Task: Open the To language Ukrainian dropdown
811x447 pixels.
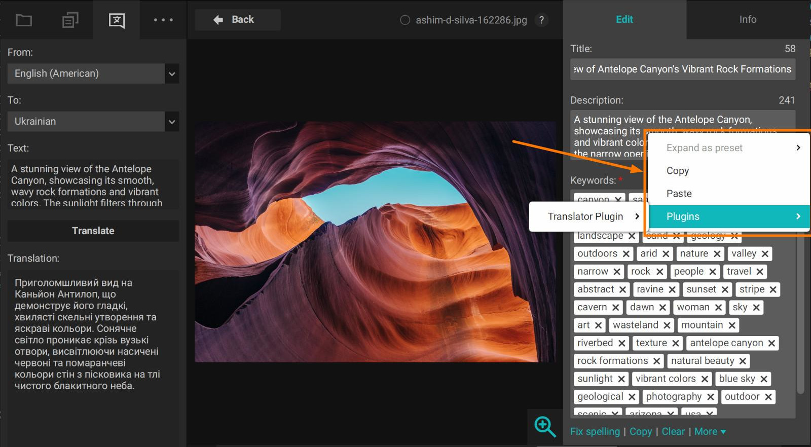Action: pyautogui.click(x=93, y=122)
